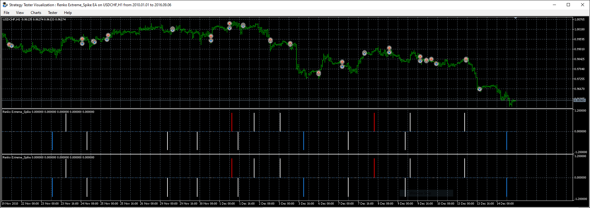Click the current price label 0.95983
590x208 pixels.
[x=579, y=100]
